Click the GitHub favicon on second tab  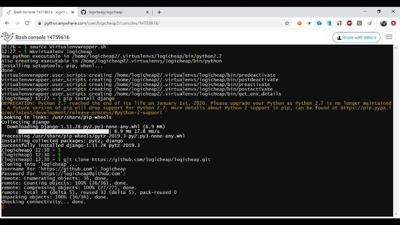(x=84, y=12)
